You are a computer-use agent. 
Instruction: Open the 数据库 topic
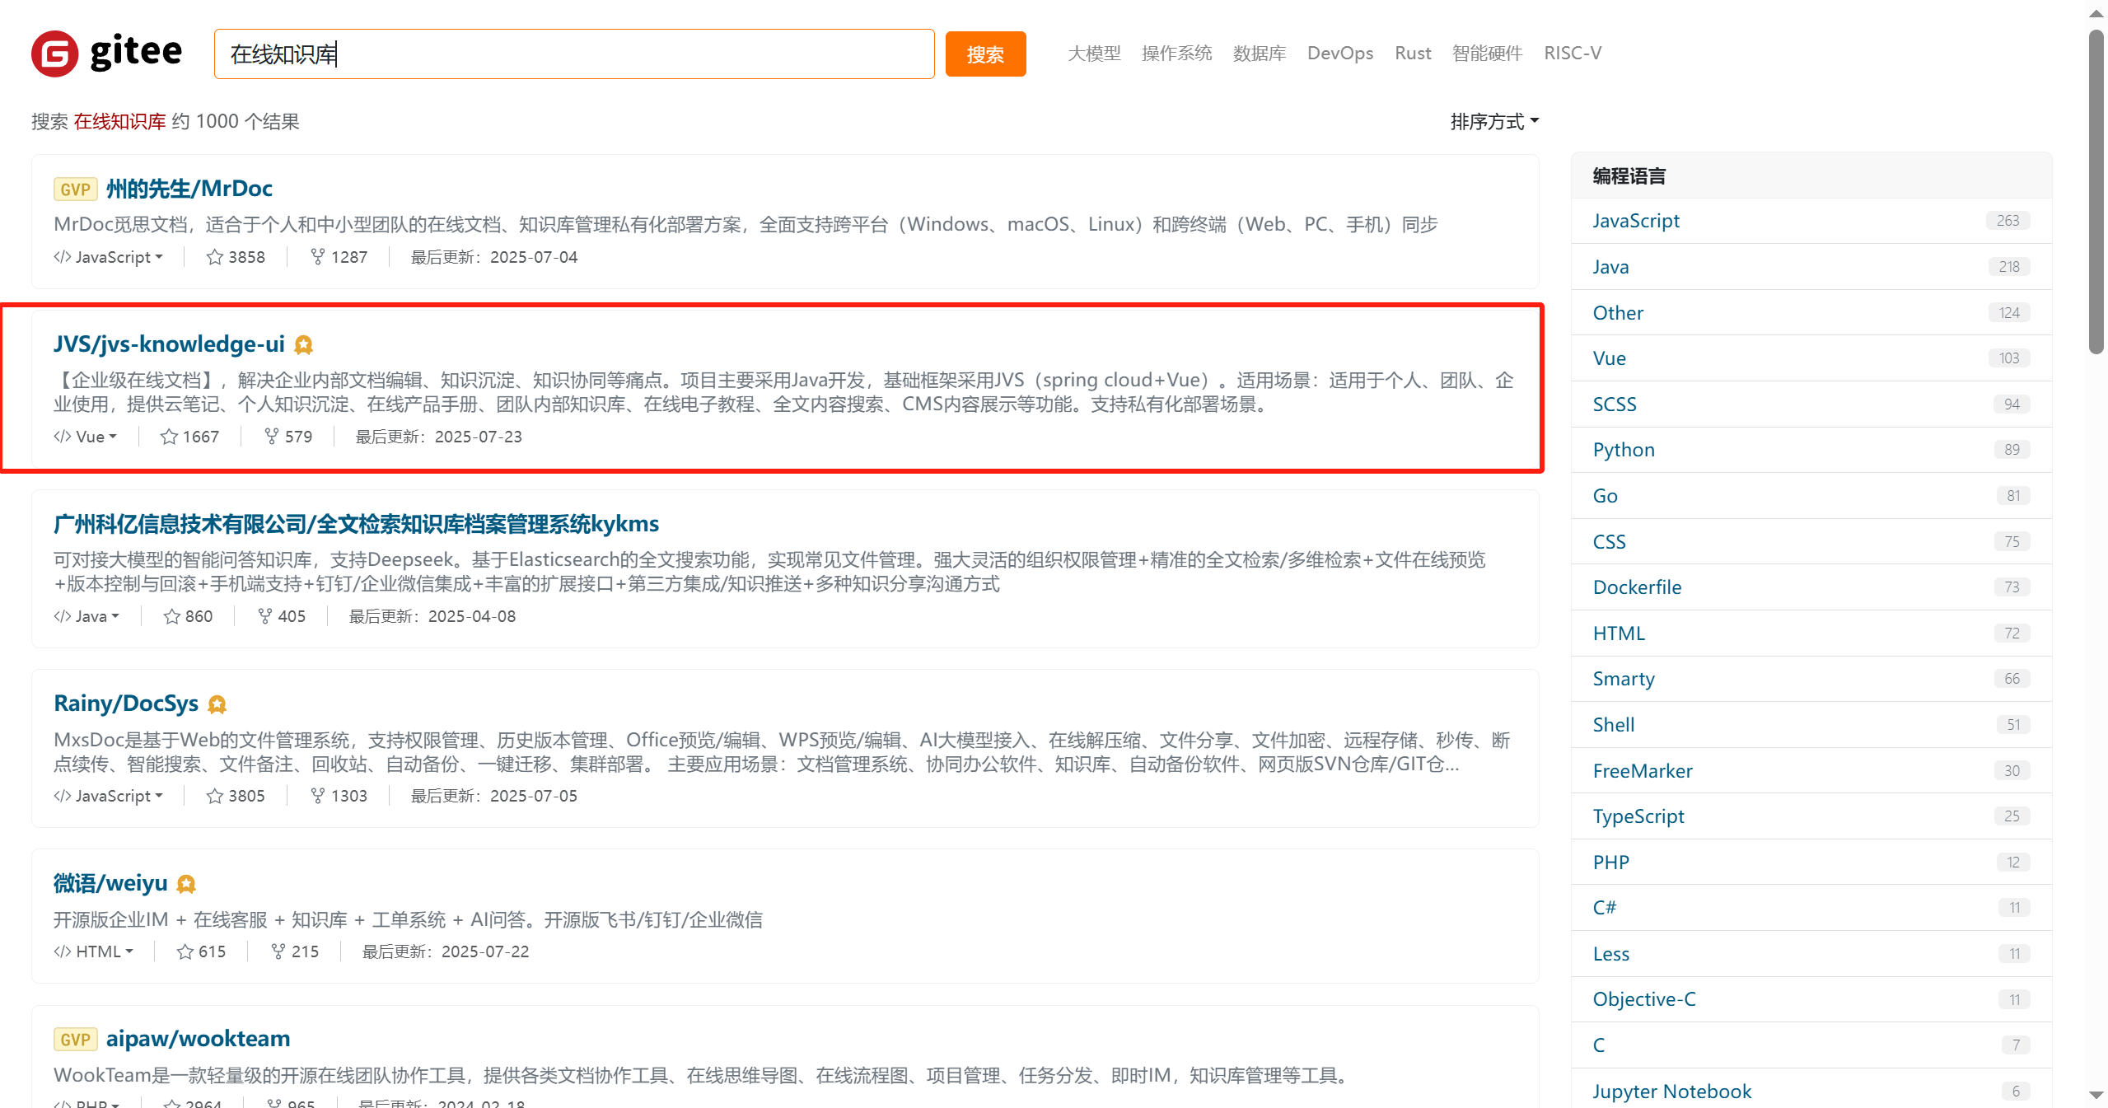click(1260, 54)
